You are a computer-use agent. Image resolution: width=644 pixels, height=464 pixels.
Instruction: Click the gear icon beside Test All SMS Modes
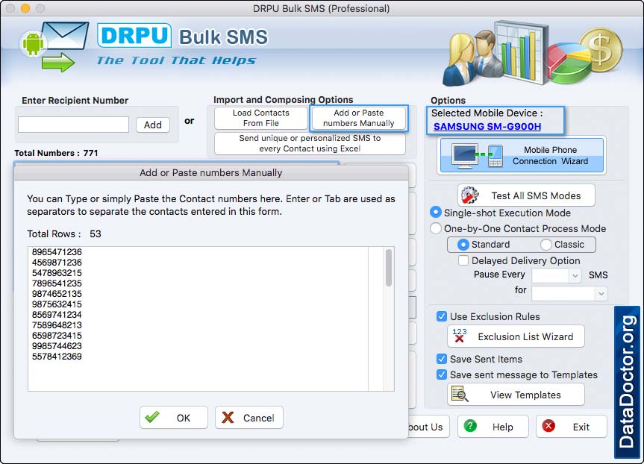[470, 195]
